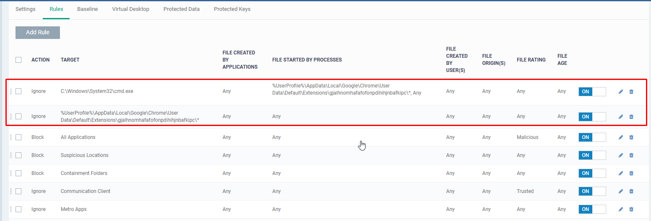Delete the cmd.exe ignore rule with trash icon
651x221 pixels.
point(631,92)
